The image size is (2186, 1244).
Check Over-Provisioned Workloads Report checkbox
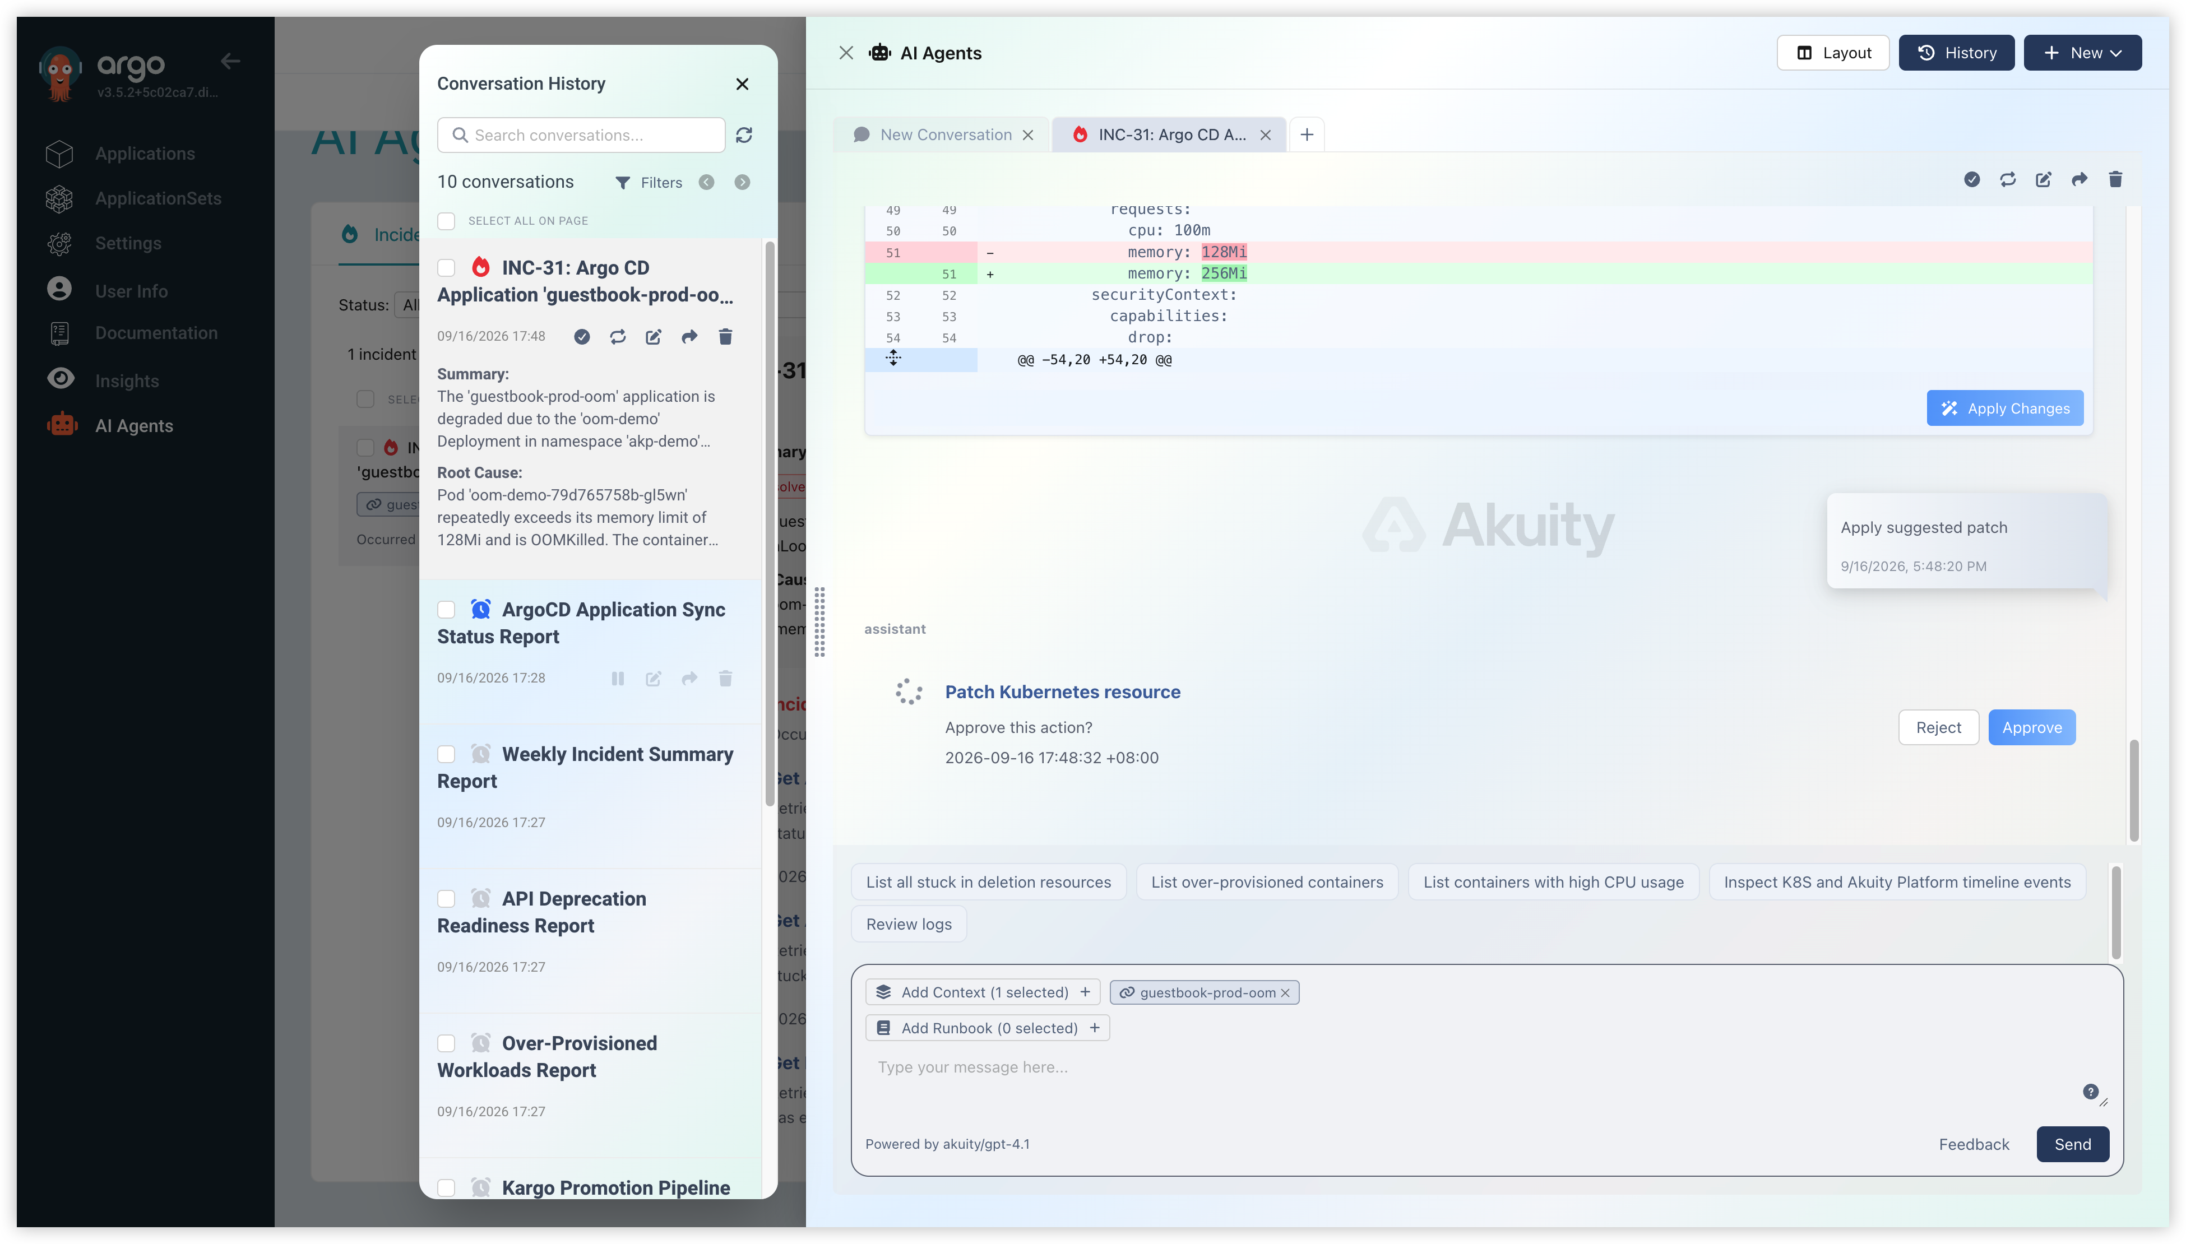pos(446,1042)
